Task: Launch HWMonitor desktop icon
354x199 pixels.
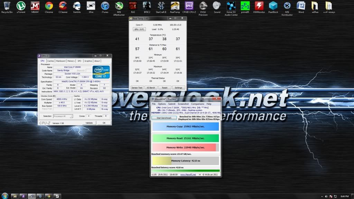Action: pos(259,7)
